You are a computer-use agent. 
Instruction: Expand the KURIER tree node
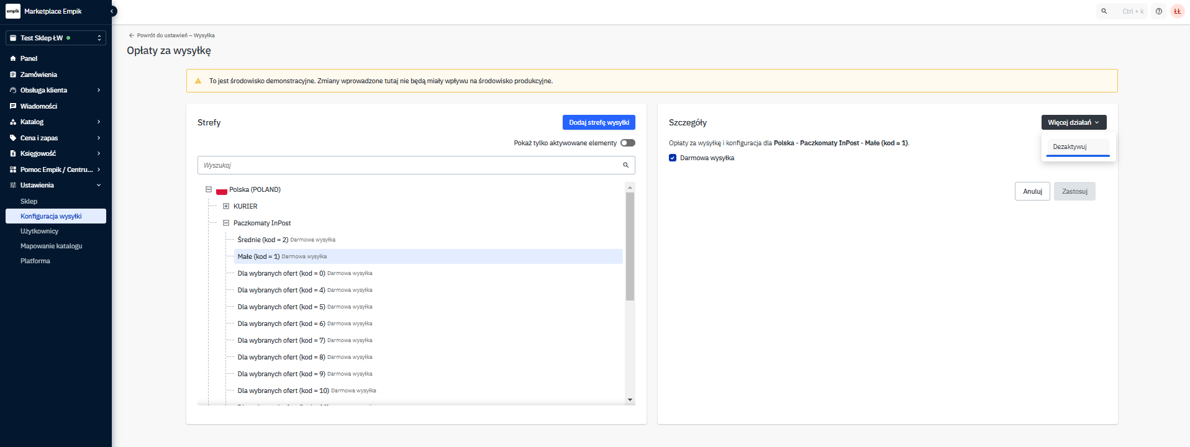point(226,206)
